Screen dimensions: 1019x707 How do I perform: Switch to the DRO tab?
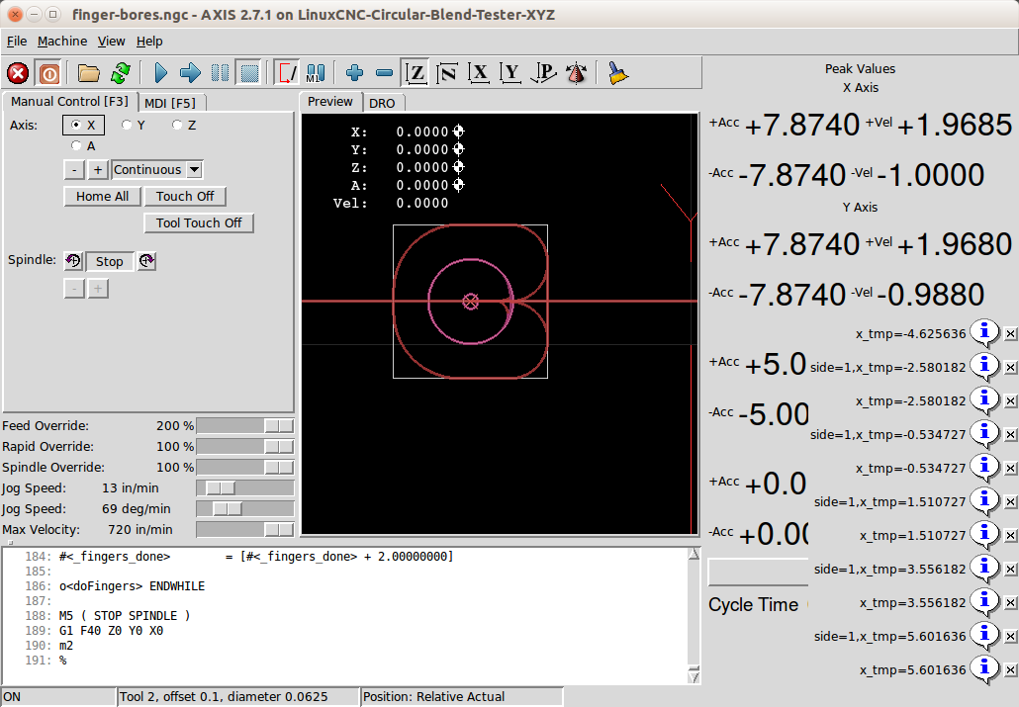point(382,103)
